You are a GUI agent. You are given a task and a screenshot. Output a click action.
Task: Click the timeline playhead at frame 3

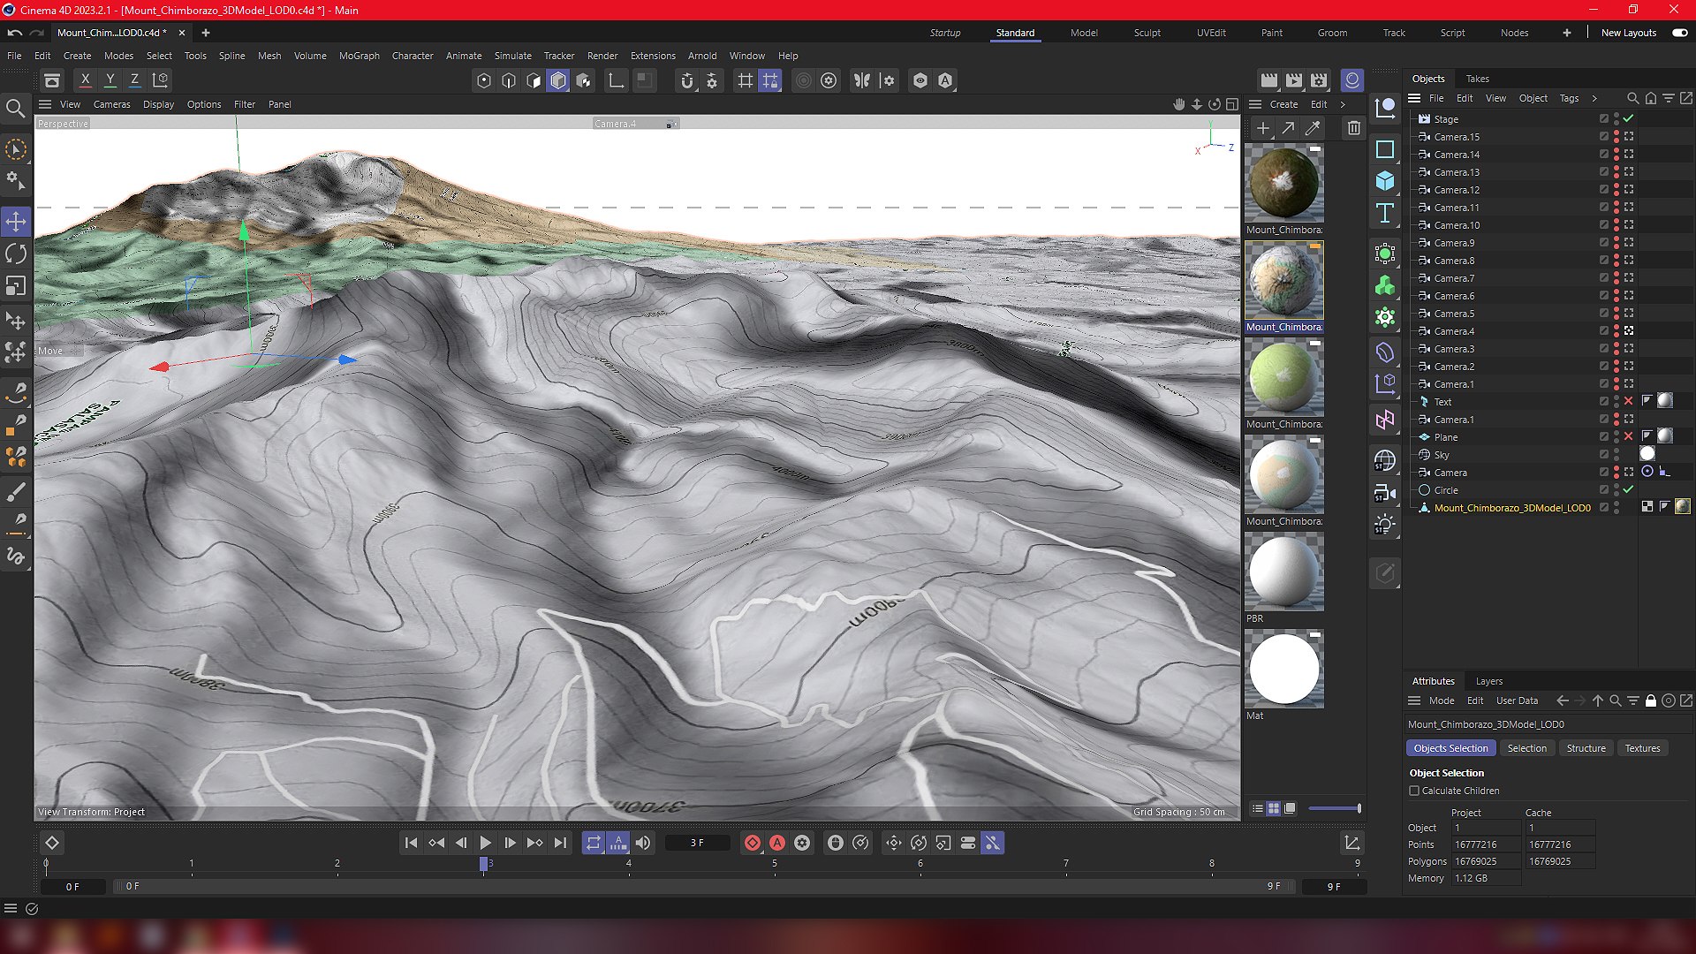[x=483, y=864]
